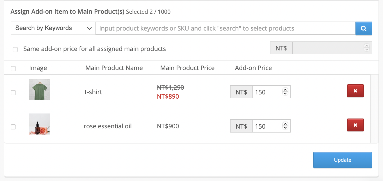The width and height of the screenshot is (383, 181).
Task: Focus the product keywords or SKU search field
Action: click(x=225, y=28)
